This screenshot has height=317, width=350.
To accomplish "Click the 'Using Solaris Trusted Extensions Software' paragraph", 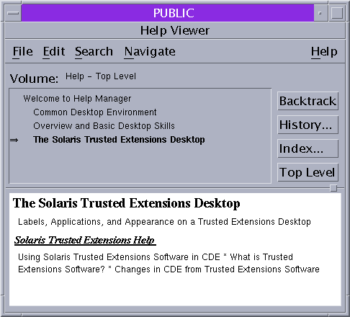I will pos(169,263).
